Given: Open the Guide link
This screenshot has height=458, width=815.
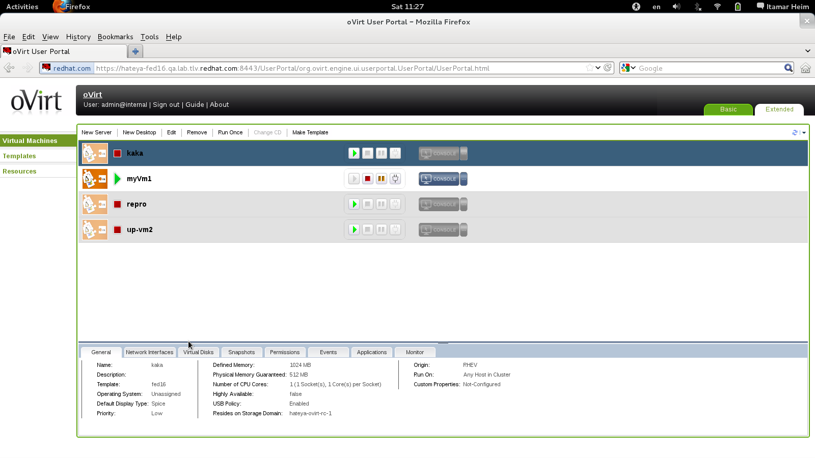Looking at the screenshot, I should (x=195, y=104).
